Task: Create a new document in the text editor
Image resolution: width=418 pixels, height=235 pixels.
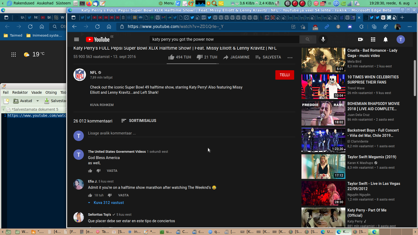Action: (x=6, y=101)
